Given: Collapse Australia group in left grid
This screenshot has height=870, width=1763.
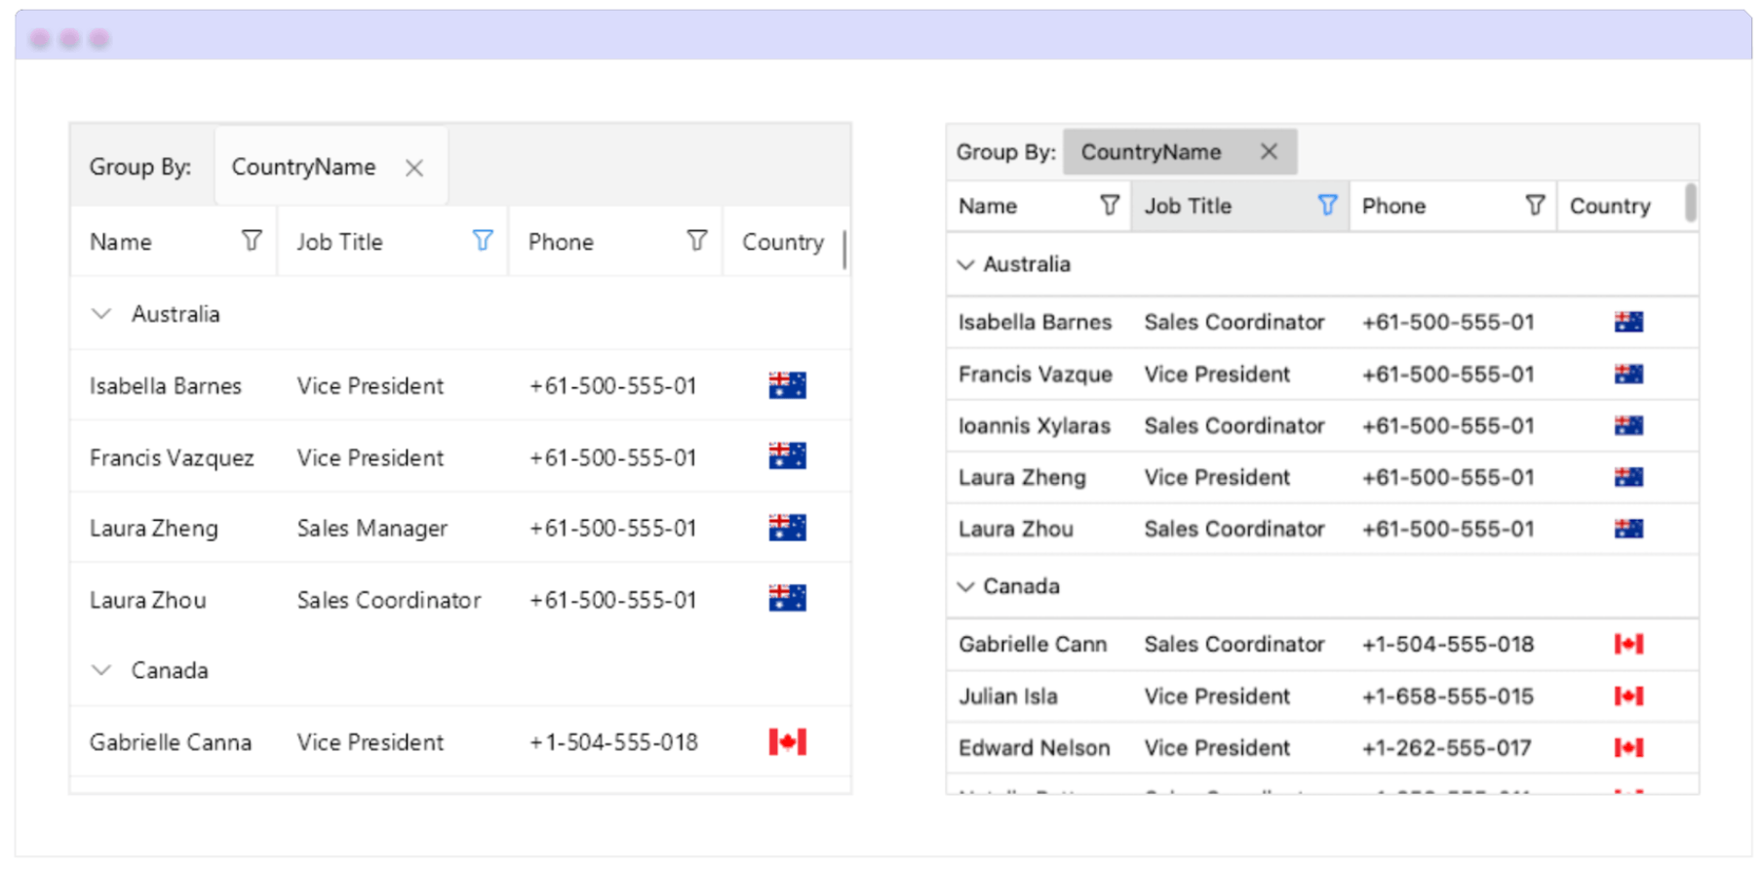Looking at the screenshot, I should click(x=101, y=314).
